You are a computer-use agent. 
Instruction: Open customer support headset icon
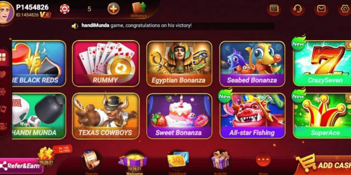pos(298,9)
